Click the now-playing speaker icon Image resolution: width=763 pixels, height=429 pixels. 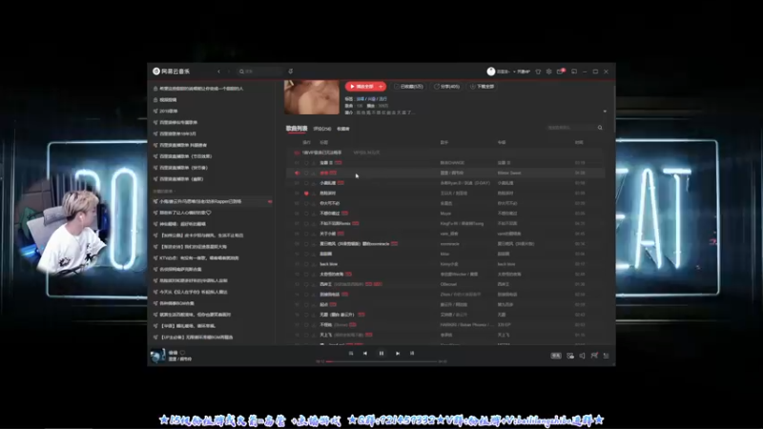pyautogui.click(x=297, y=174)
